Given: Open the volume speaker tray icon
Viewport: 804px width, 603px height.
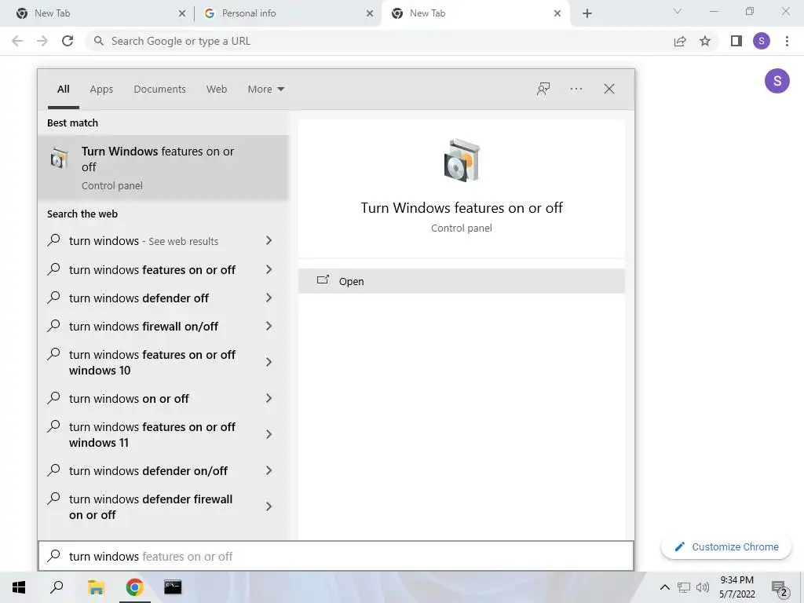Looking at the screenshot, I should (x=703, y=587).
